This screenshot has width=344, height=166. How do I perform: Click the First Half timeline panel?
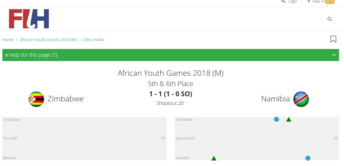tap(84, 139)
